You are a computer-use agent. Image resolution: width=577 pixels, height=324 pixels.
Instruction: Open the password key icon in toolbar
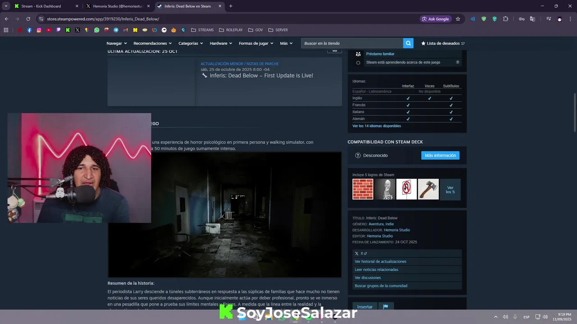click(x=522, y=19)
